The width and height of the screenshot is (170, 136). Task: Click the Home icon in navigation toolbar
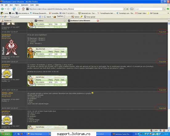pyautogui.click(x=23, y=9)
